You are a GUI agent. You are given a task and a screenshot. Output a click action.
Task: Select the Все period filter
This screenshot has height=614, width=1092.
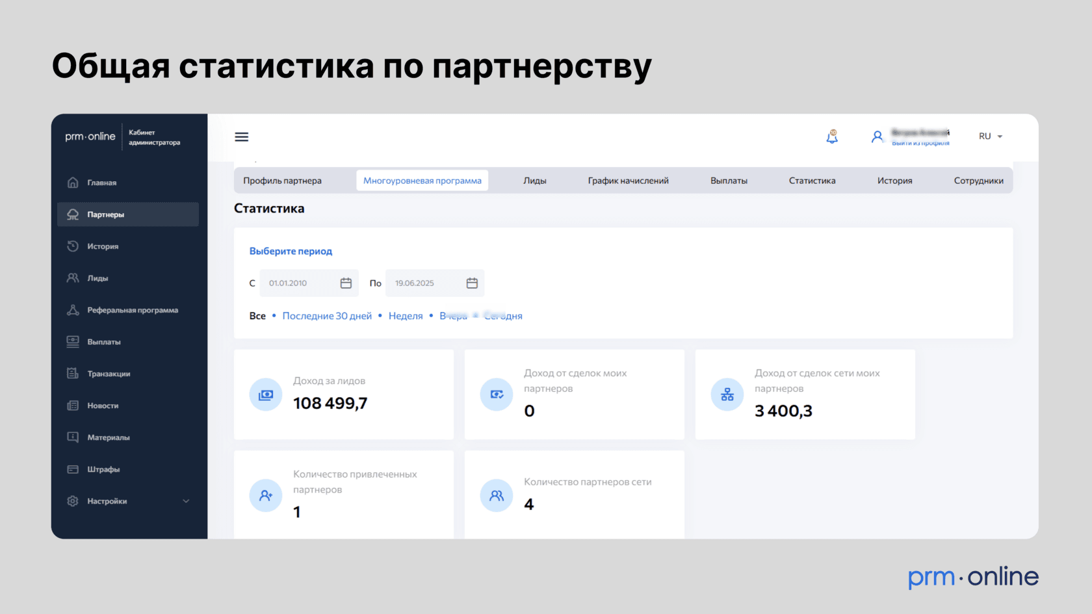(257, 316)
